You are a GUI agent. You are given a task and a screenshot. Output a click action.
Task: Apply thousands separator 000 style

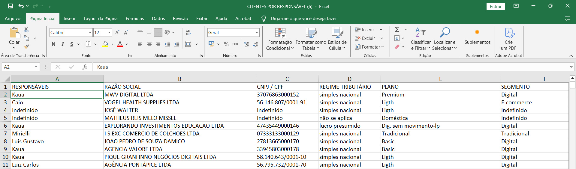tap(235, 44)
